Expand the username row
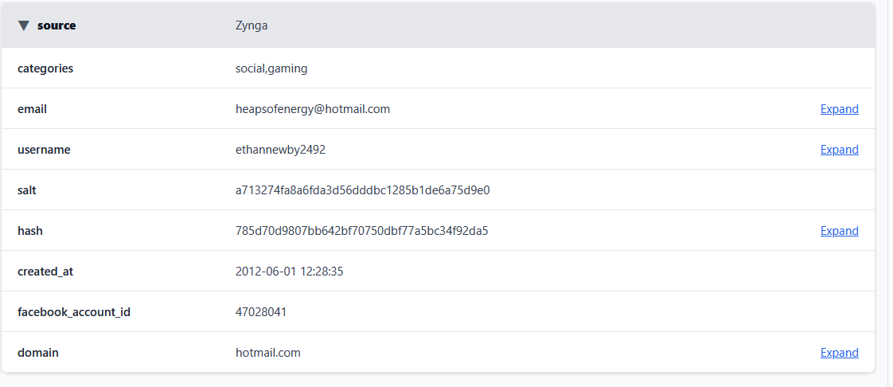893x387 pixels. [839, 150]
